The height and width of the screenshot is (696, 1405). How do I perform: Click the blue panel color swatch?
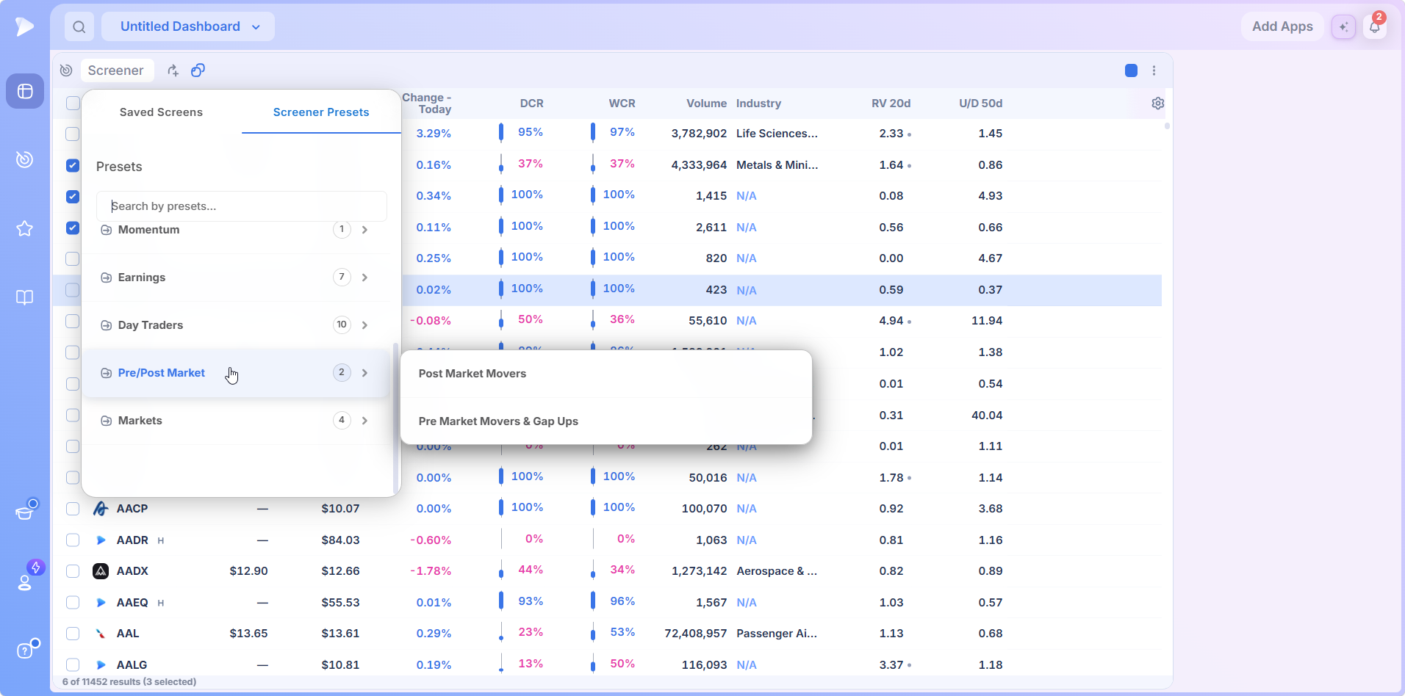coord(1131,70)
